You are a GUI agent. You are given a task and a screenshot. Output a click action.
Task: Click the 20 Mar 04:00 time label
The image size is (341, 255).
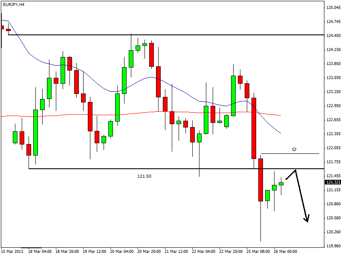point(121,251)
